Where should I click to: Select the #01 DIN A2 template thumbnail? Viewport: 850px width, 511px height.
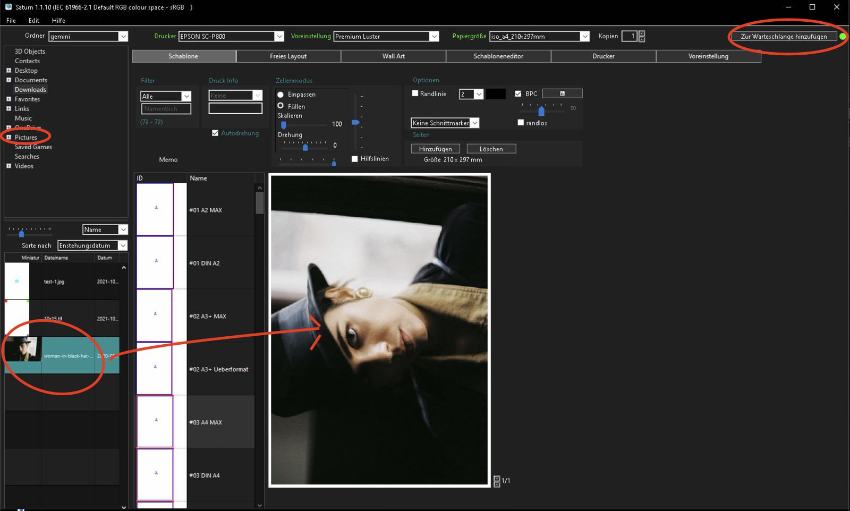point(155,262)
